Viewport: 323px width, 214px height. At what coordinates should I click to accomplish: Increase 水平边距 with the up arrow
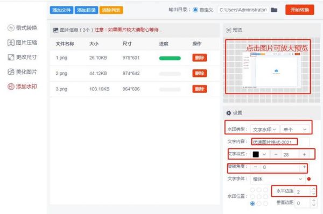click(x=313, y=189)
